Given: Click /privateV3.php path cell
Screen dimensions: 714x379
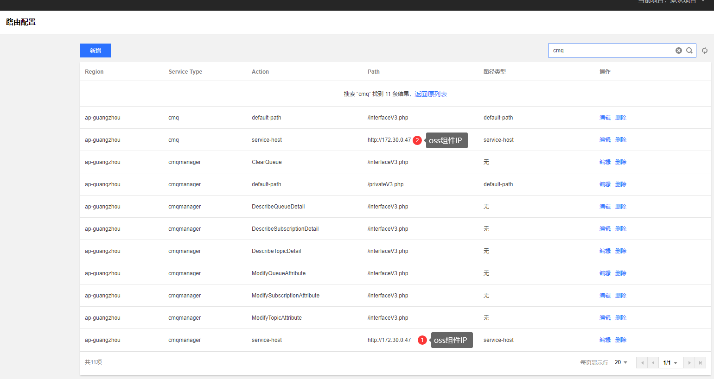Looking at the screenshot, I should coord(386,184).
